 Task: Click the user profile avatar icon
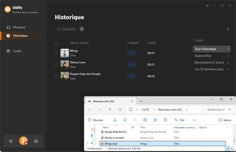(x=23, y=141)
